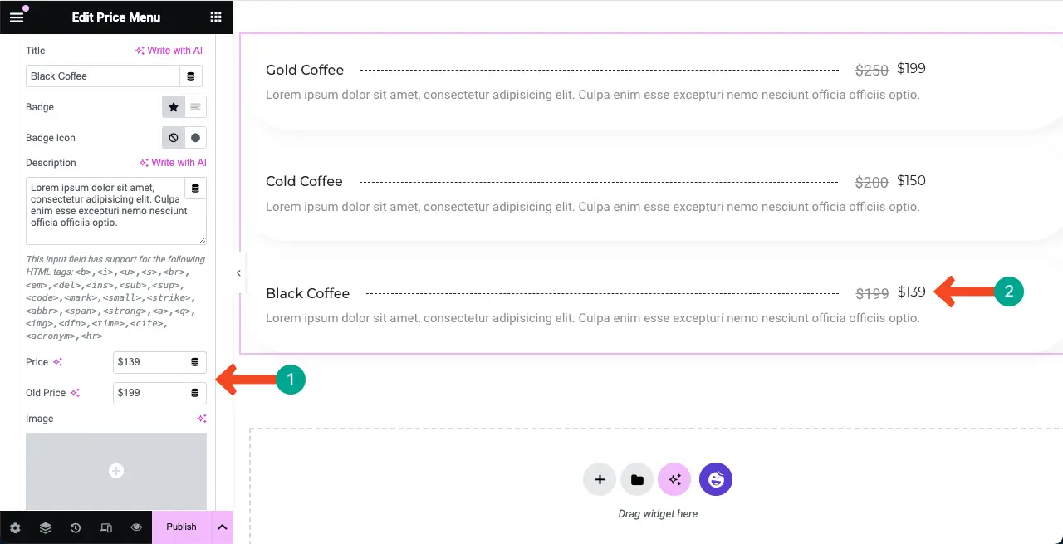Image resolution: width=1063 pixels, height=544 pixels.
Task: Select the text badge type
Action: point(195,107)
